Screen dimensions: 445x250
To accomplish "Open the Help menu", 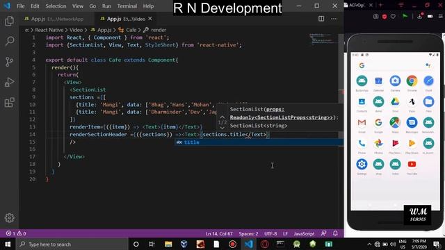I will point(148,6).
